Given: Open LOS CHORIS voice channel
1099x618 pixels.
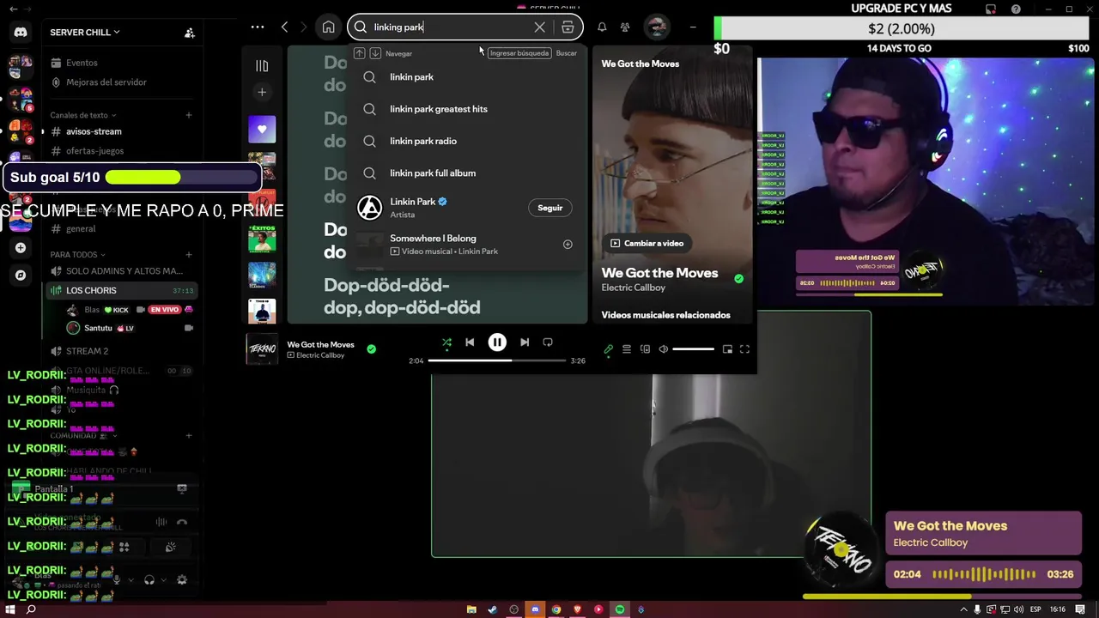Looking at the screenshot, I should pyautogui.click(x=120, y=291).
